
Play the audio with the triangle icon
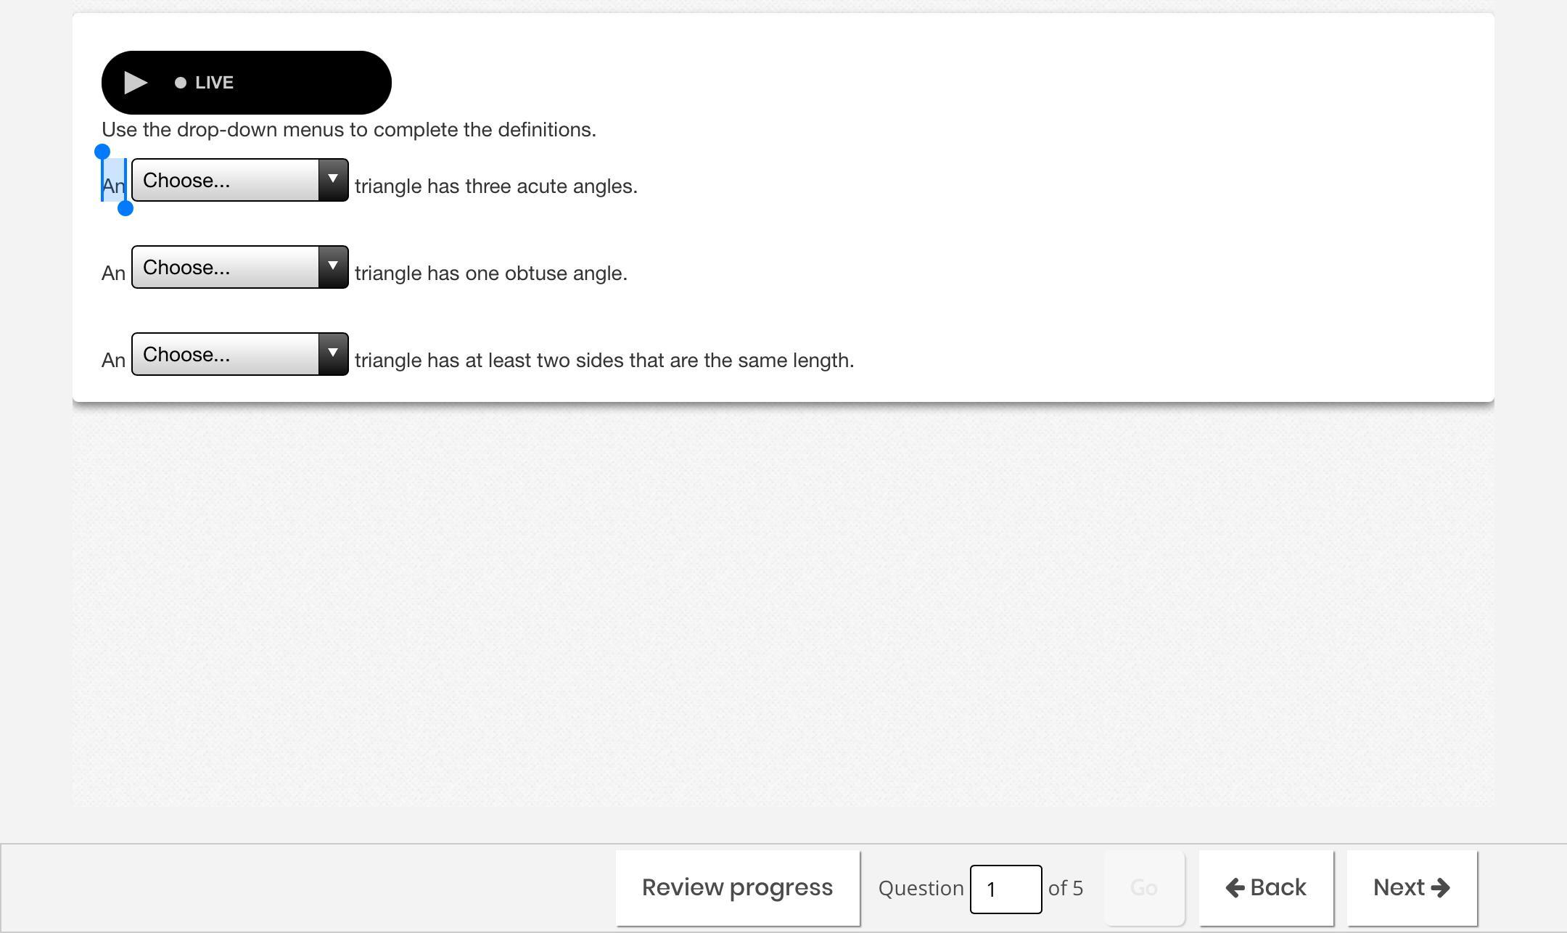(136, 83)
